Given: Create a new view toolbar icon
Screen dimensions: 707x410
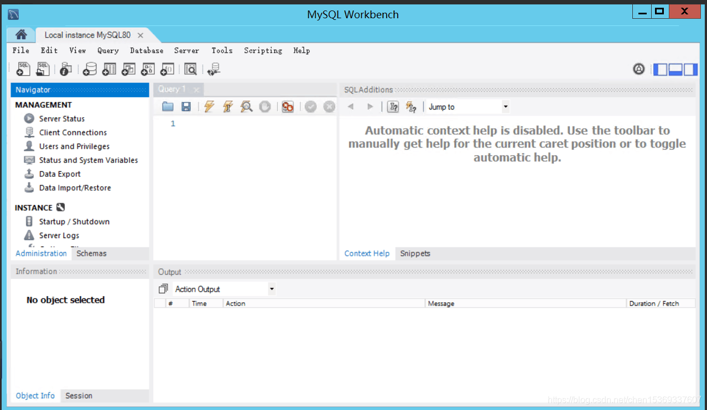Looking at the screenshot, I should point(128,69).
